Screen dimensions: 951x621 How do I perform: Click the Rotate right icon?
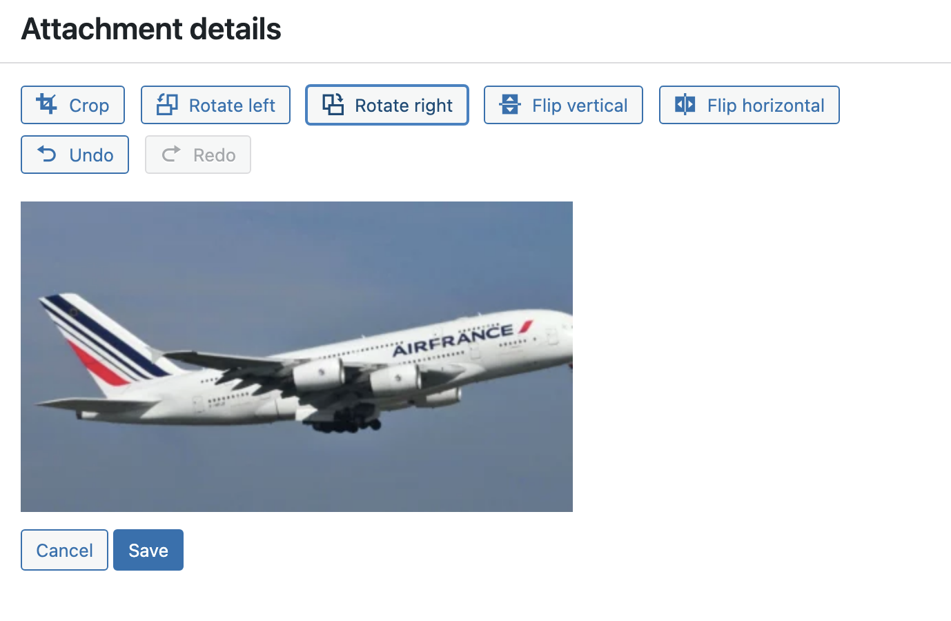tap(333, 104)
